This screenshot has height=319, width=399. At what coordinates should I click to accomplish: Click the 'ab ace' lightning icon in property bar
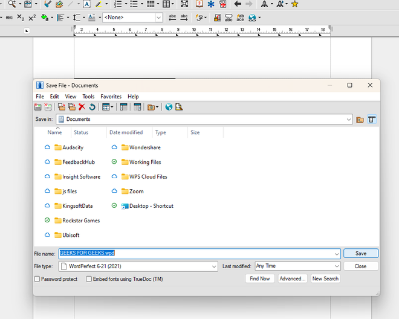(240, 18)
